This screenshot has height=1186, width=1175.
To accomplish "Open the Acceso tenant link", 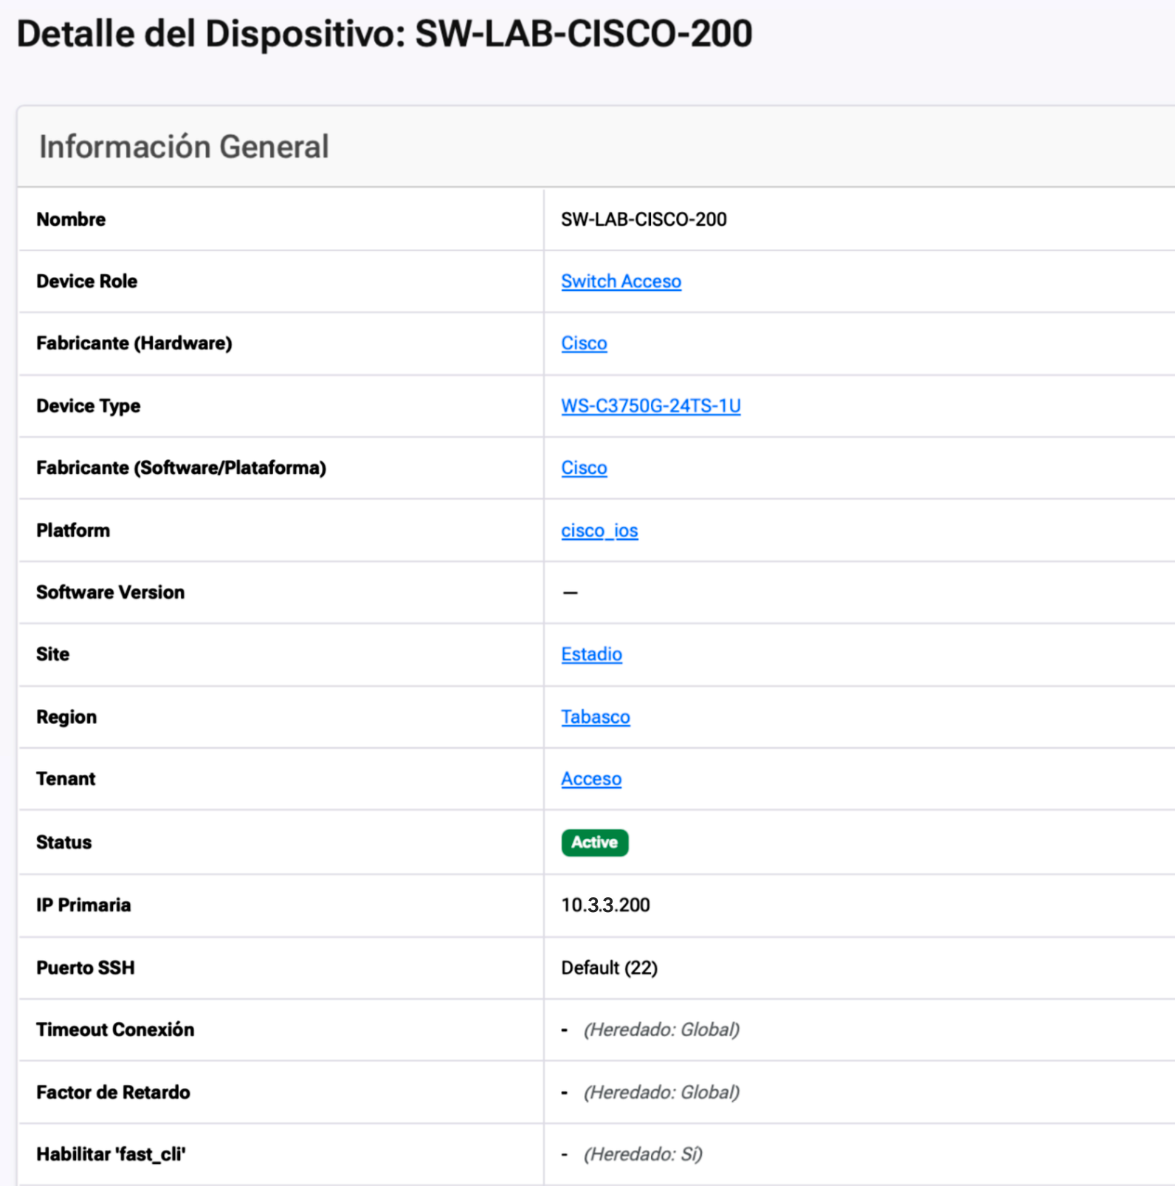I will [591, 779].
